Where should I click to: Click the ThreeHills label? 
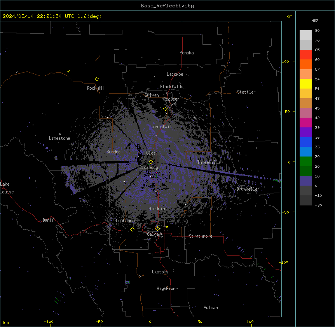click(x=209, y=162)
